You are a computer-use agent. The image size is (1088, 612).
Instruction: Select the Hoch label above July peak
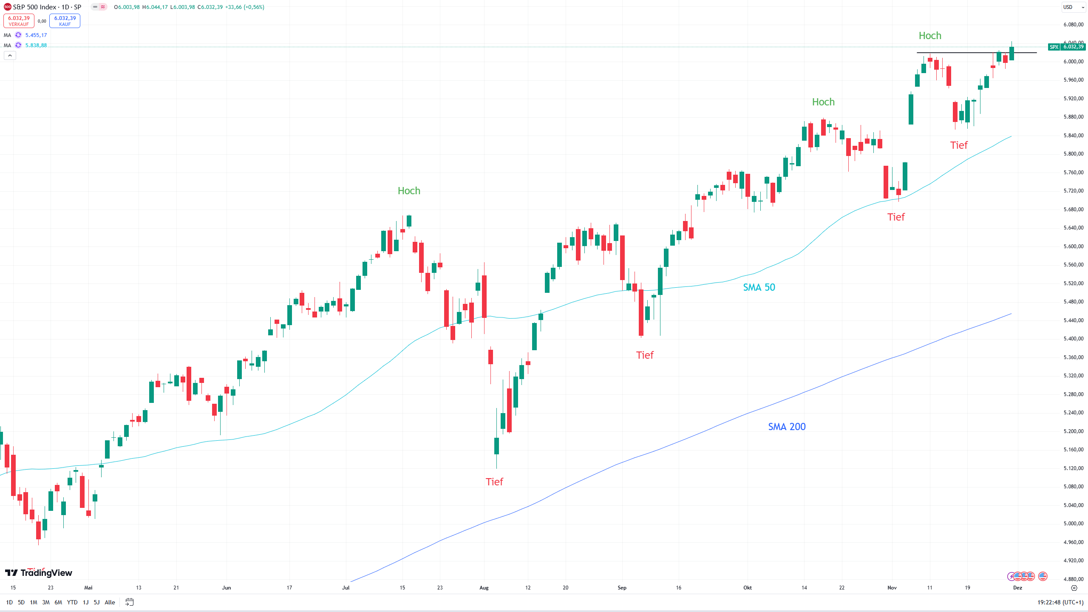coord(409,191)
